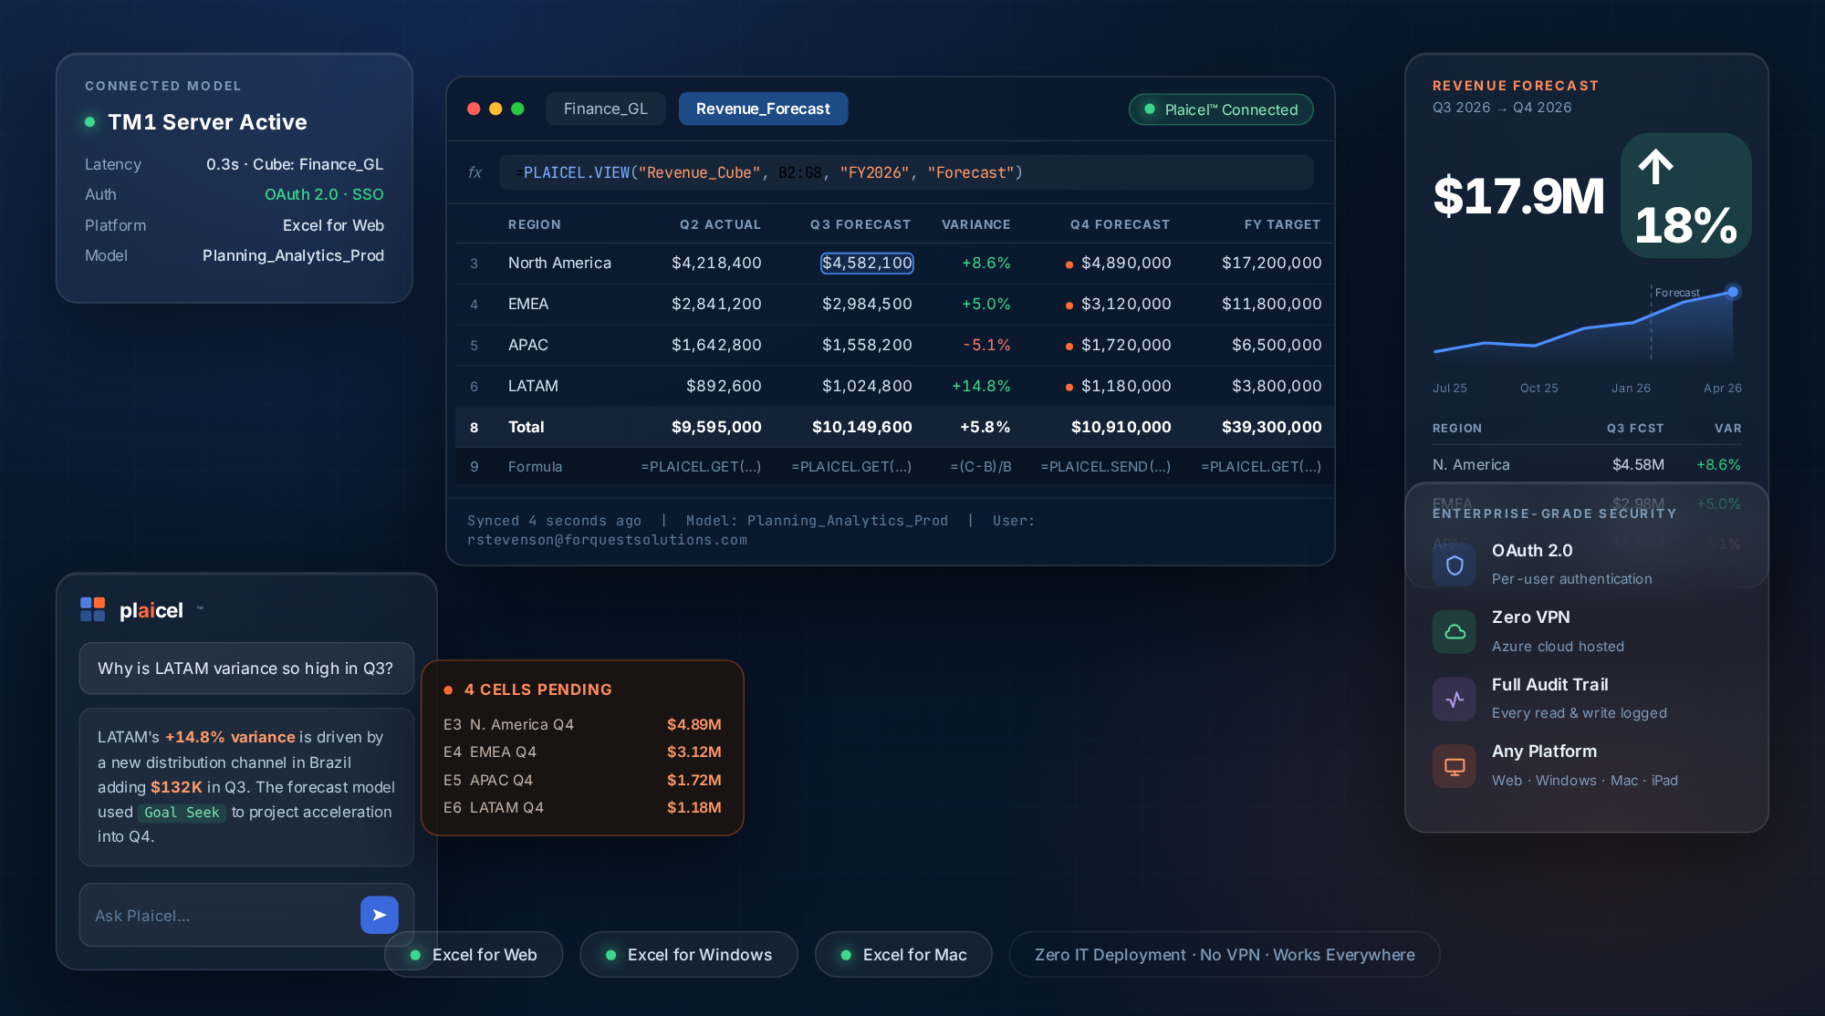Click the Excel for Web platform value
Viewport: 1825px width, 1016px height.
coord(333,225)
